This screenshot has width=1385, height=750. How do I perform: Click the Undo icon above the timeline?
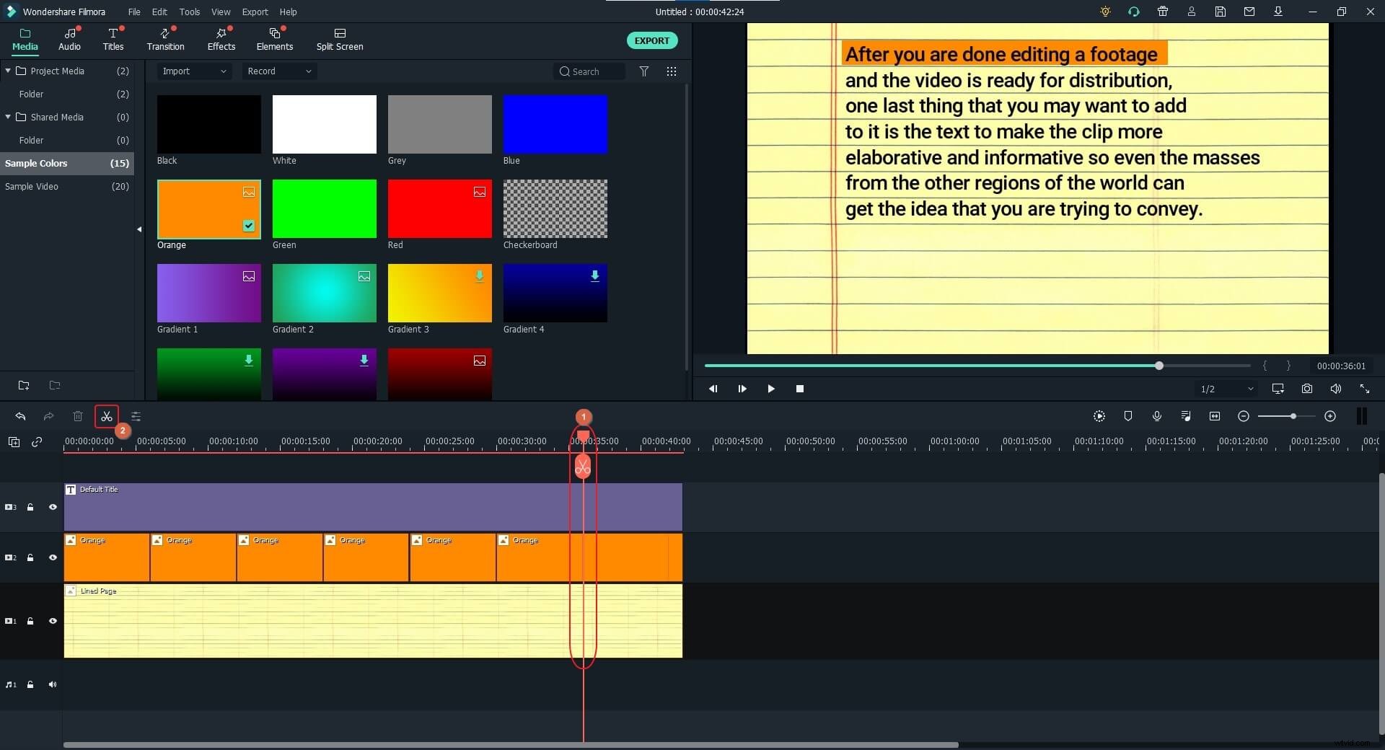[x=20, y=417]
